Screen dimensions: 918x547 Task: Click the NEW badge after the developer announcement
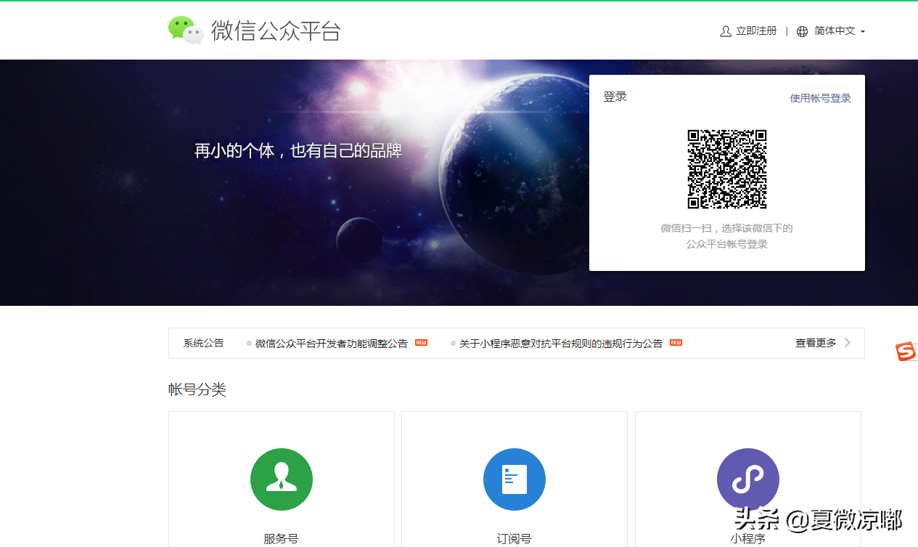(x=421, y=342)
